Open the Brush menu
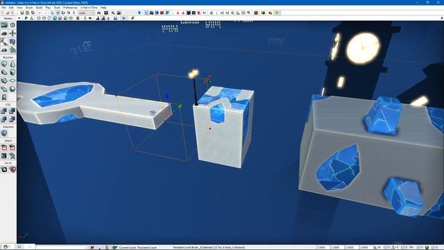The height and width of the screenshot is (250, 444). [29, 8]
